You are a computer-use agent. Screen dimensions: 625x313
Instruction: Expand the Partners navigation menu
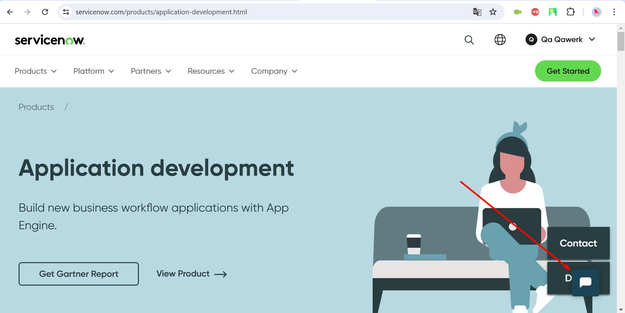click(151, 71)
